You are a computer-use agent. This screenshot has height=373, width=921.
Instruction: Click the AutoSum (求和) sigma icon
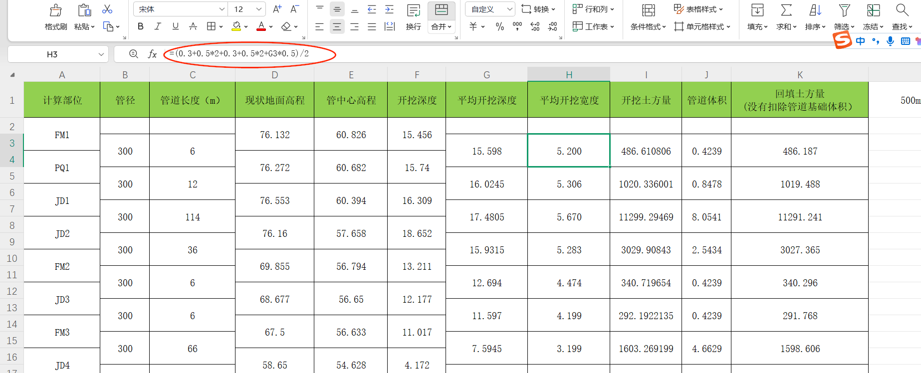(x=786, y=10)
